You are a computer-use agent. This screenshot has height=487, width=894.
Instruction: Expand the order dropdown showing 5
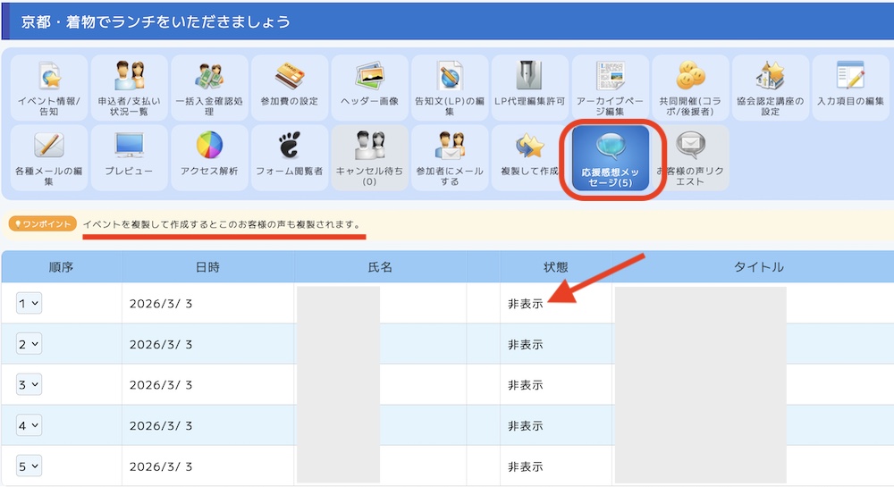29,466
